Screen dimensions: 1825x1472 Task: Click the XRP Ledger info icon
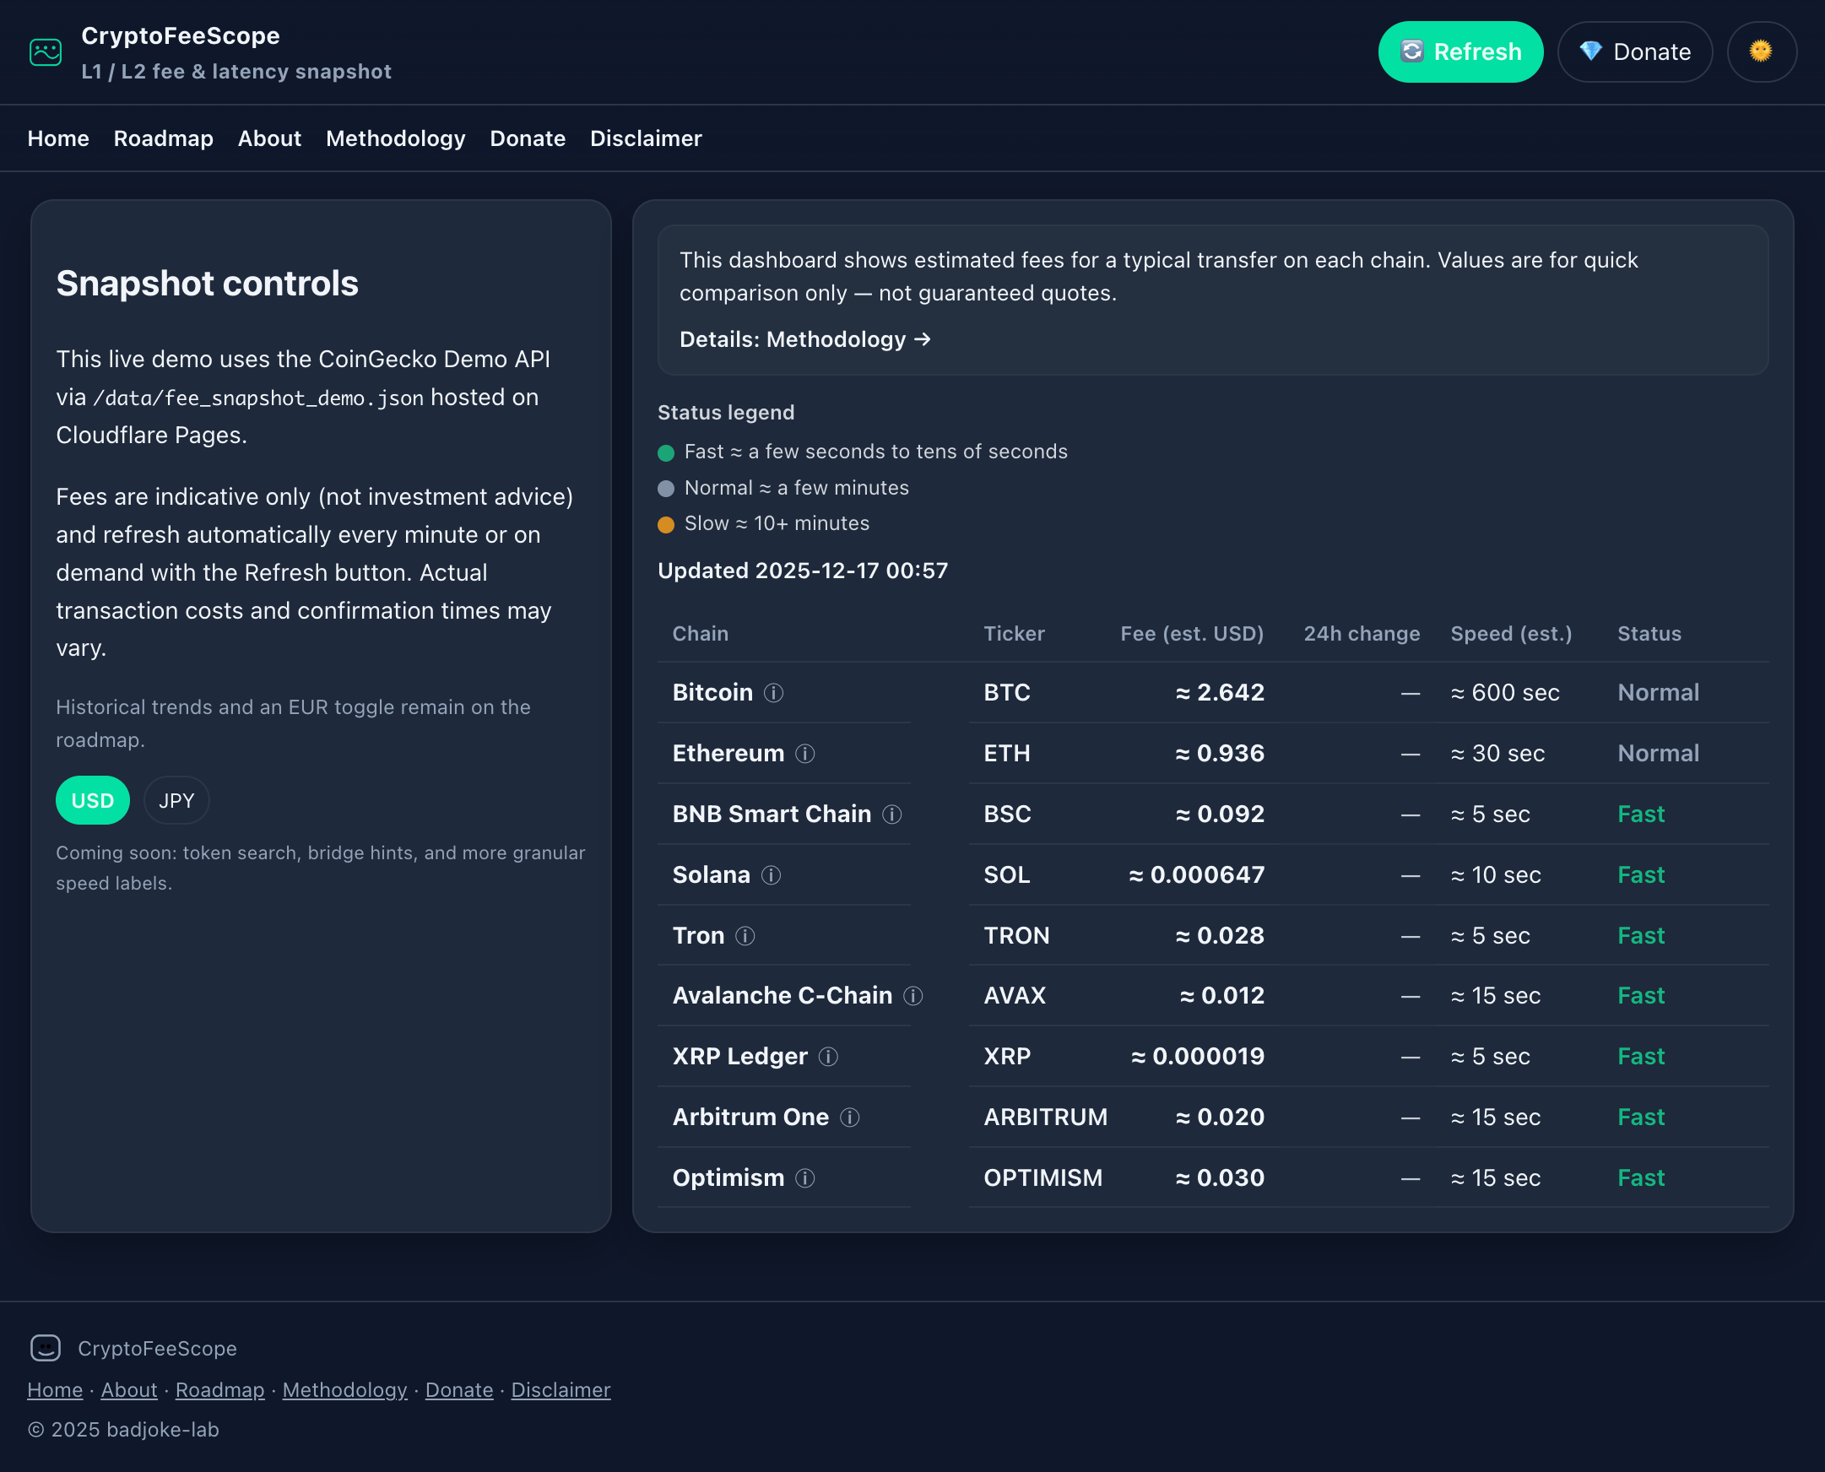pyautogui.click(x=829, y=1057)
